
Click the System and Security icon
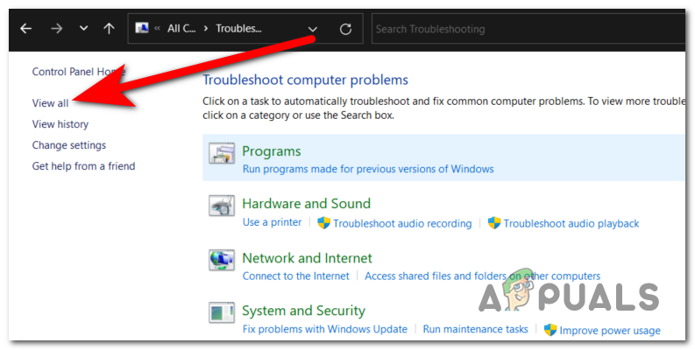coord(221,312)
